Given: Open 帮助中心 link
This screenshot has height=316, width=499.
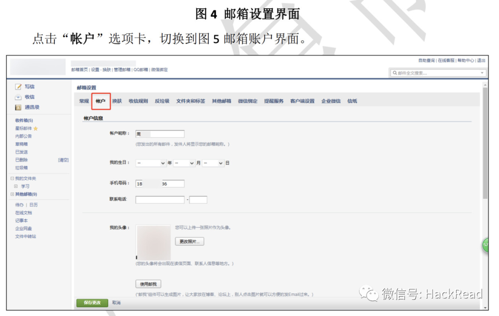Looking at the screenshot, I should [x=466, y=60].
